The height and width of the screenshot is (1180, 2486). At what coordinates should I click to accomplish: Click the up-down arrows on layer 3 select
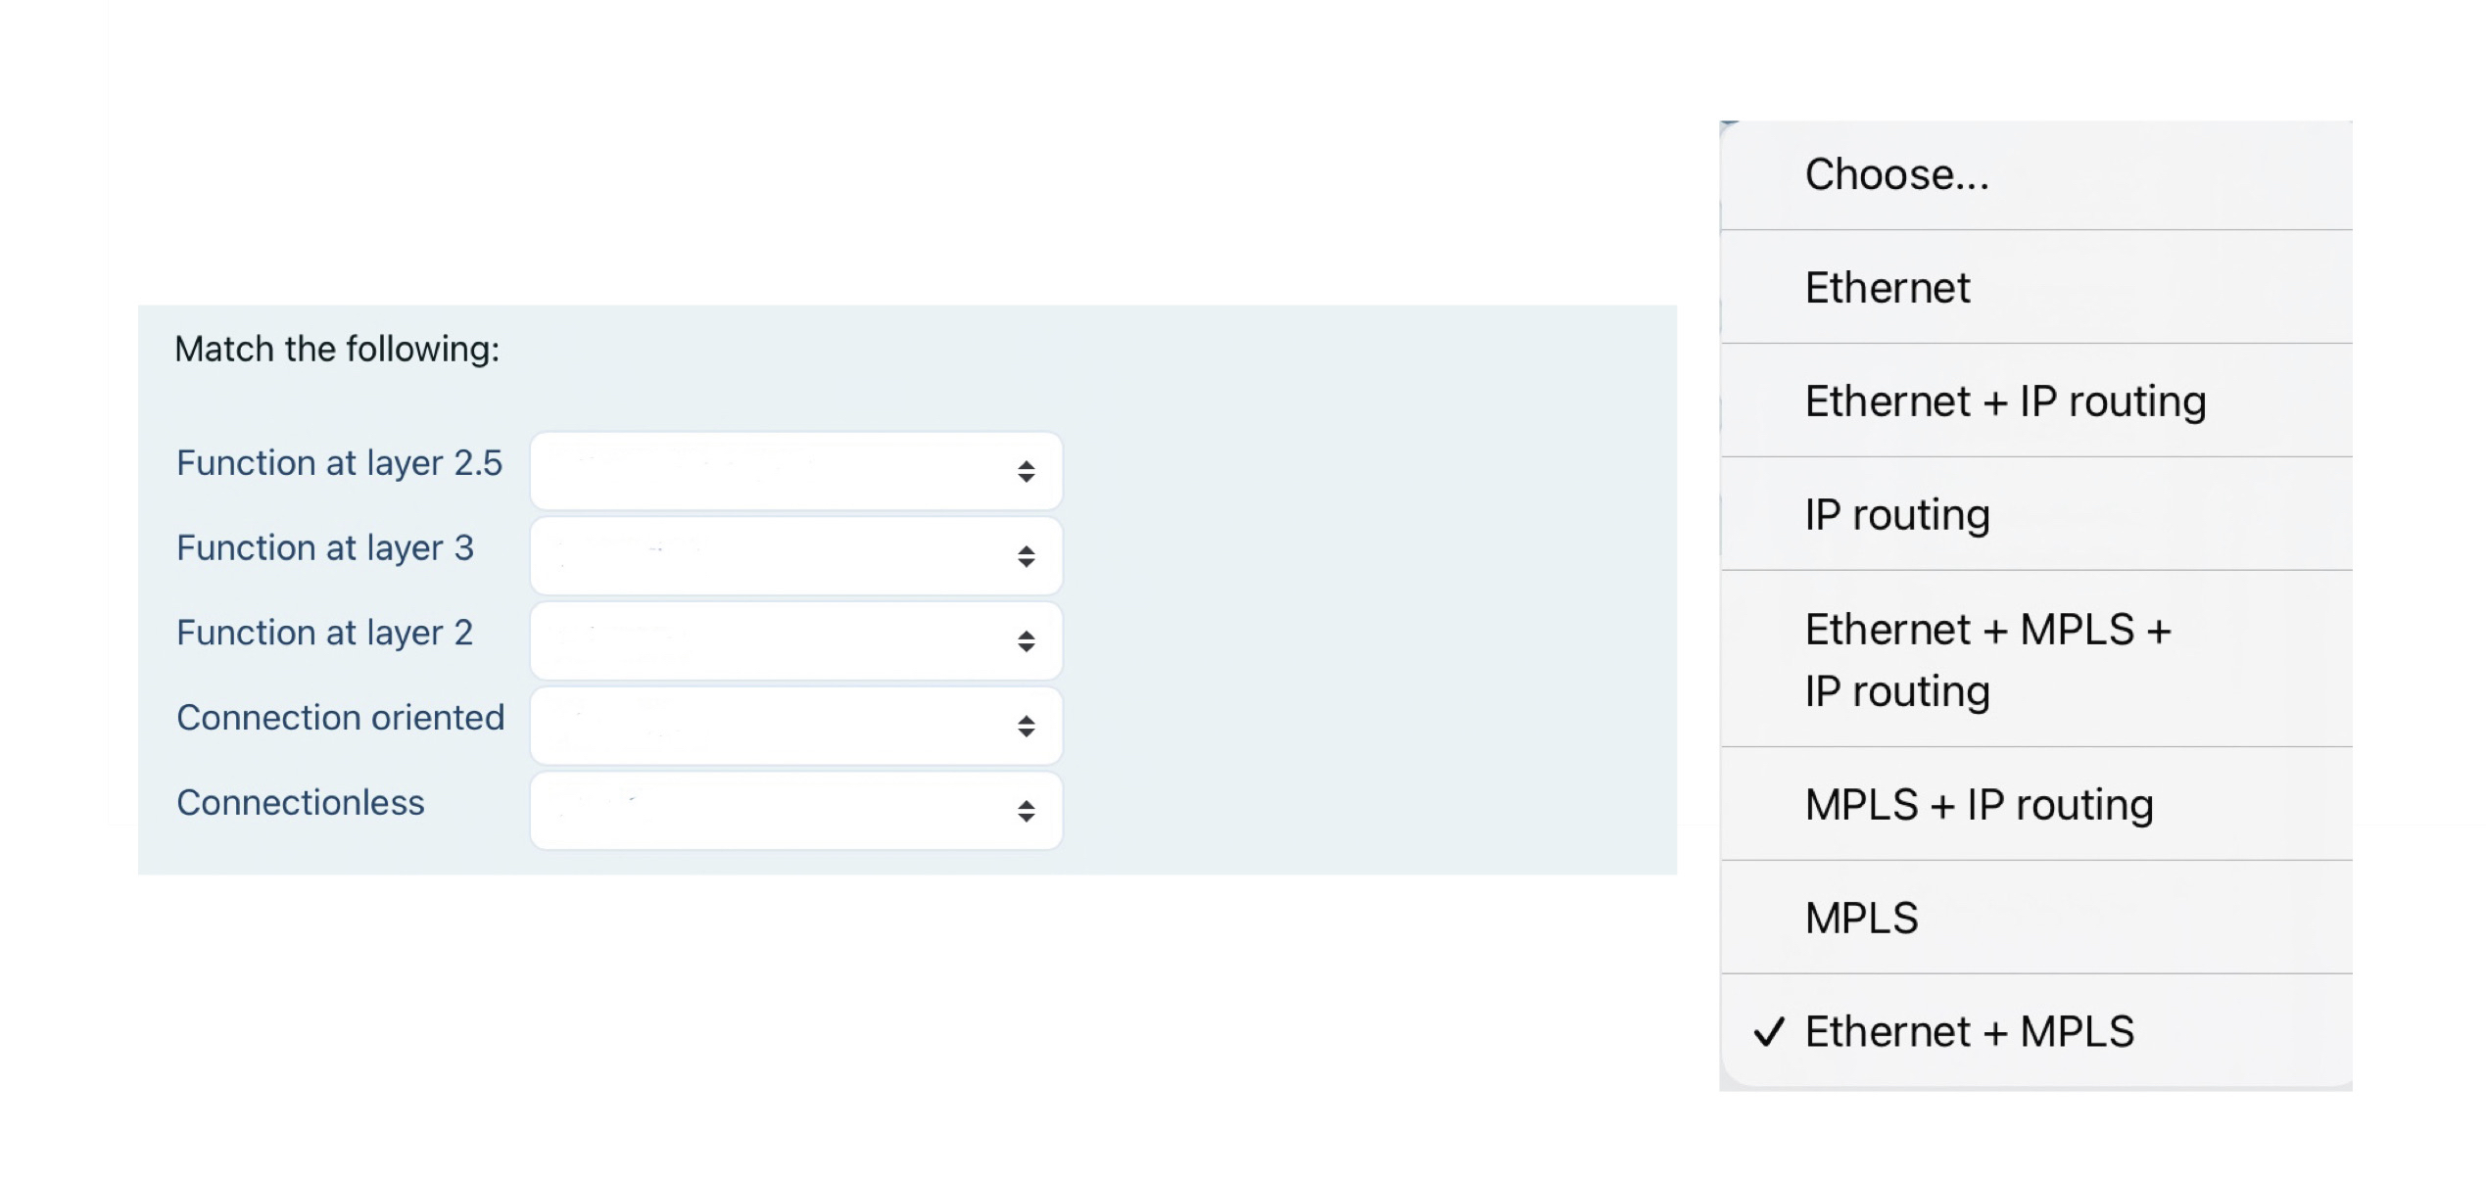(1028, 555)
